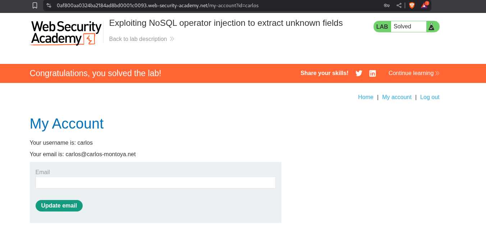Click the Continue learning link
The width and height of the screenshot is (486, 228).
[414, 73]
